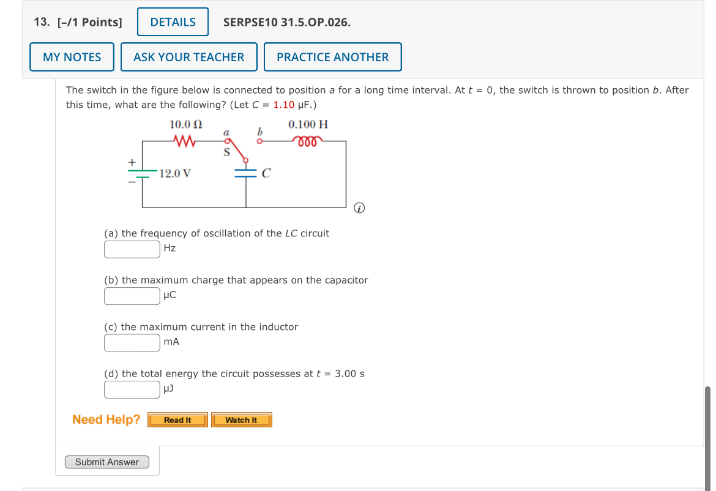This screenshot has height=491, width=716.
Task: Click the orange Read It help icon
Action: [177, 420]
